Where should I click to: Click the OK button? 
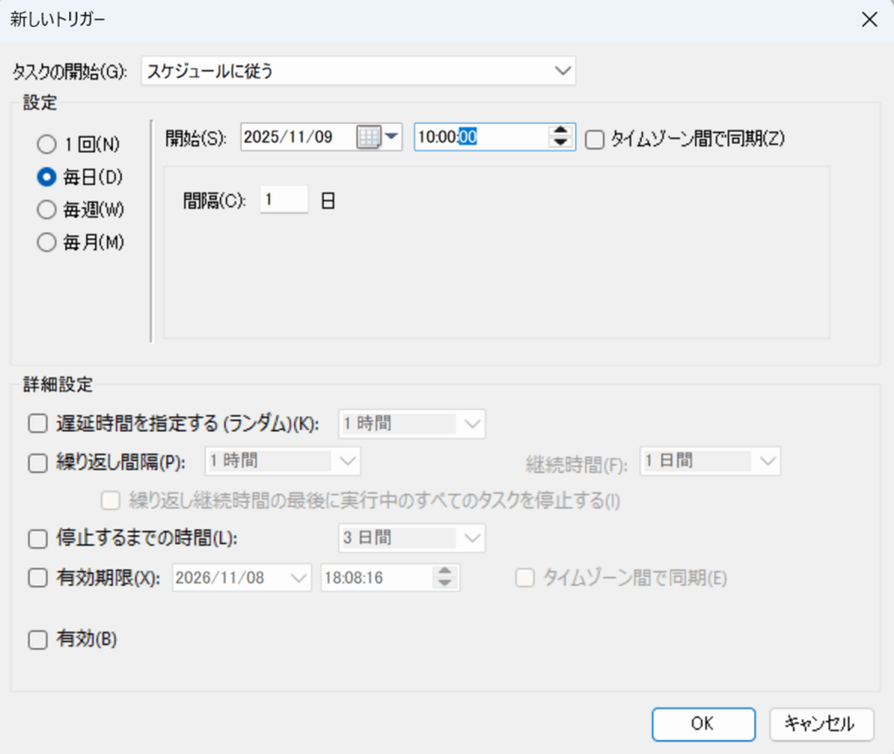pyautogui.click(x=703, y=723)
